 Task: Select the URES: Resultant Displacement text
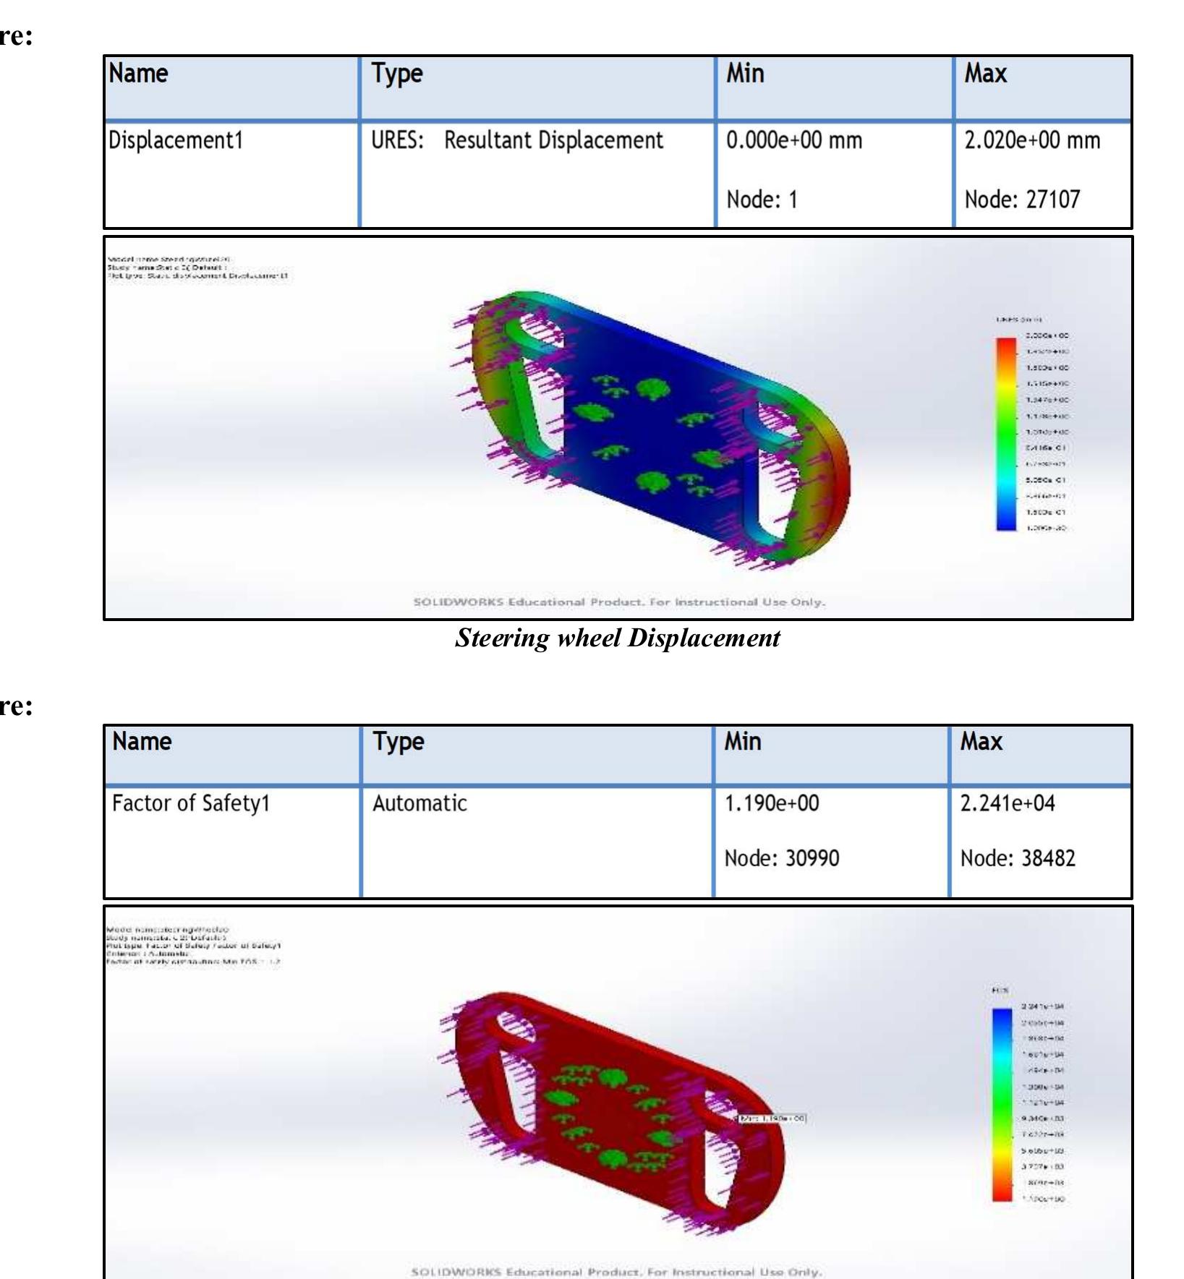coord(516,140)
